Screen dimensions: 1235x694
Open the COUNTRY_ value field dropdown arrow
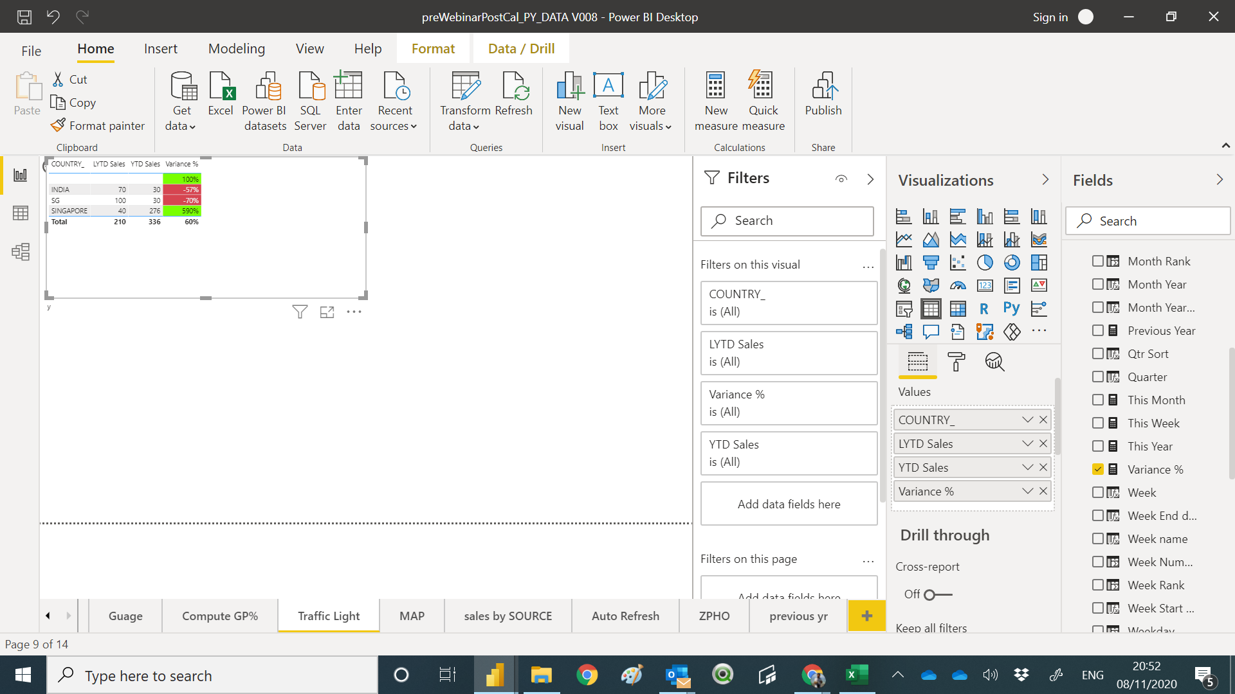[1027, 420]
